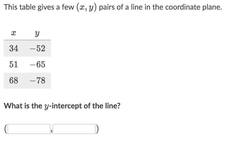Image resolution: width=243 pixels, height=149 pixels.
Task: Click the x column header
Action: tap(14, 33)
